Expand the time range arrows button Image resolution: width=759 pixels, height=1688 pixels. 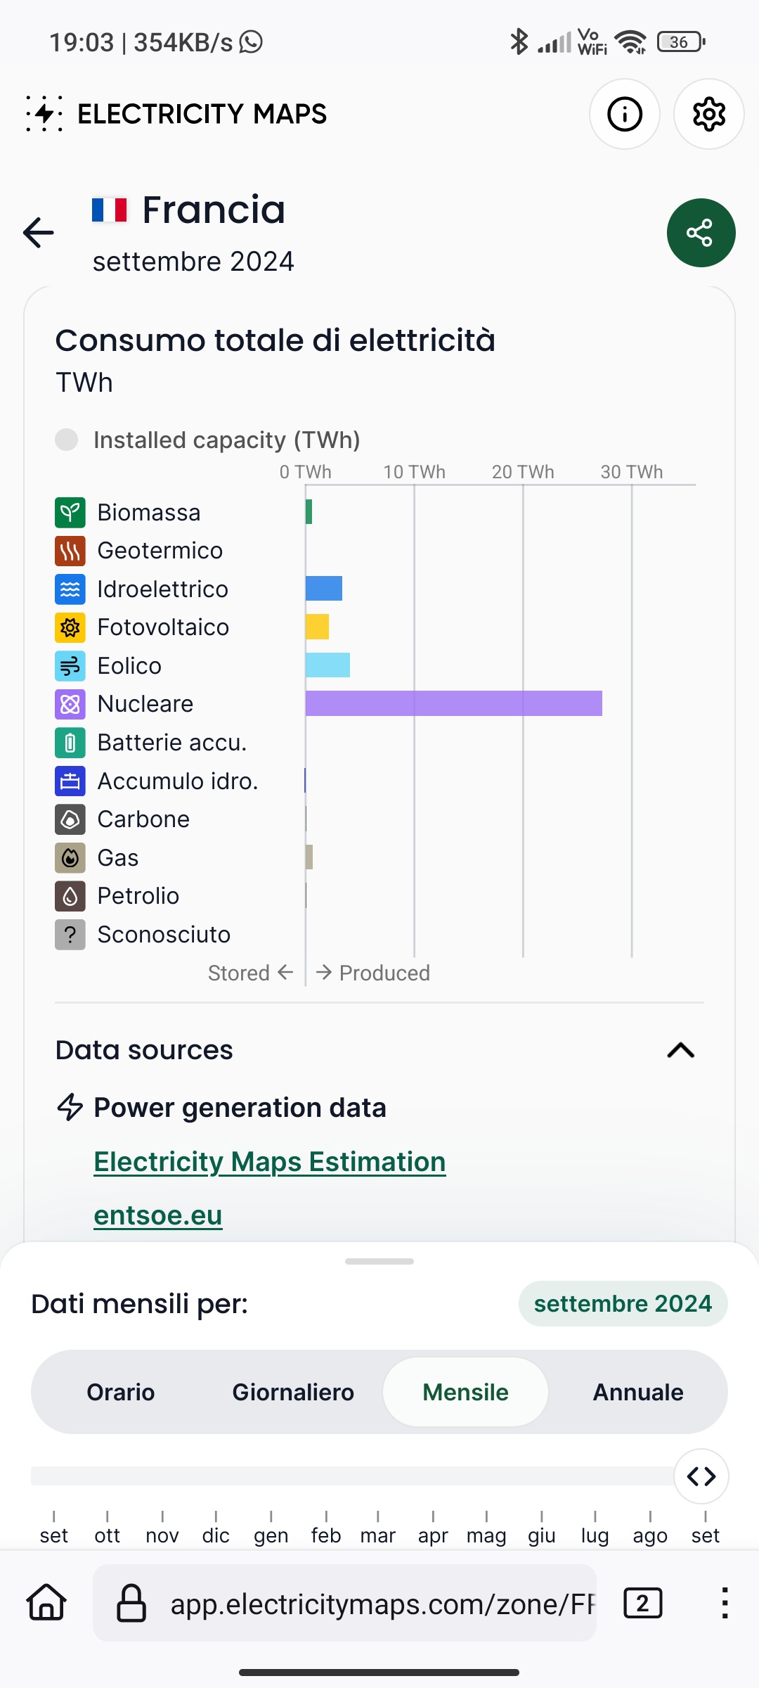(x=701, y=1476)
